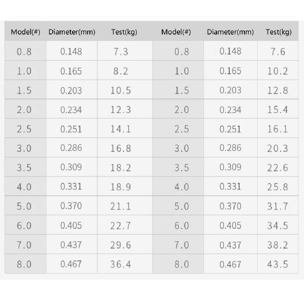304x304 pixels.
Task: Click the right table's Diameter(mm) header
Action: click(x=230, y=32)
